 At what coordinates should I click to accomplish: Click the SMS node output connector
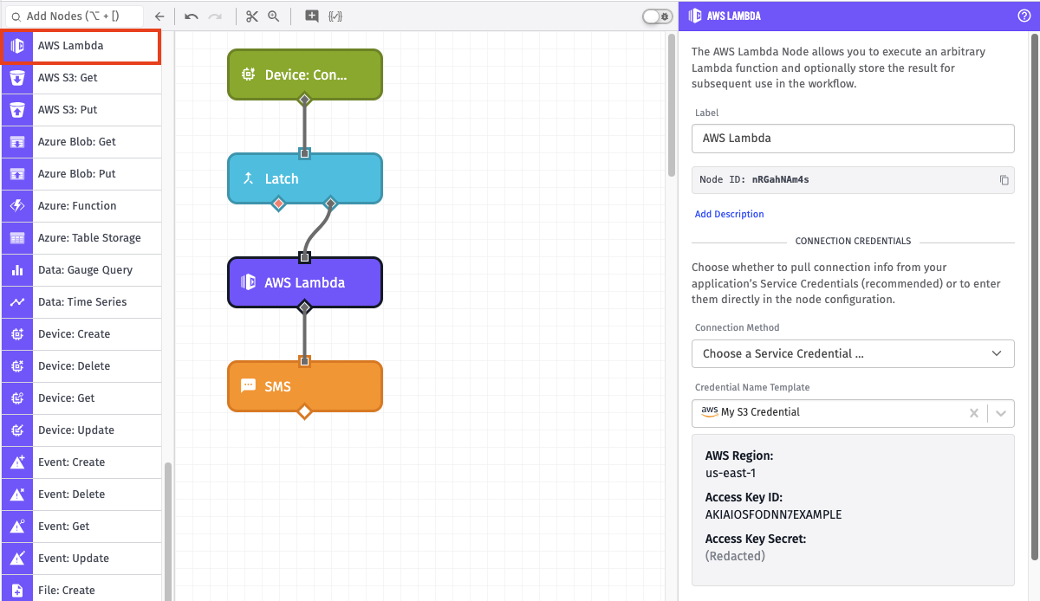304,411
